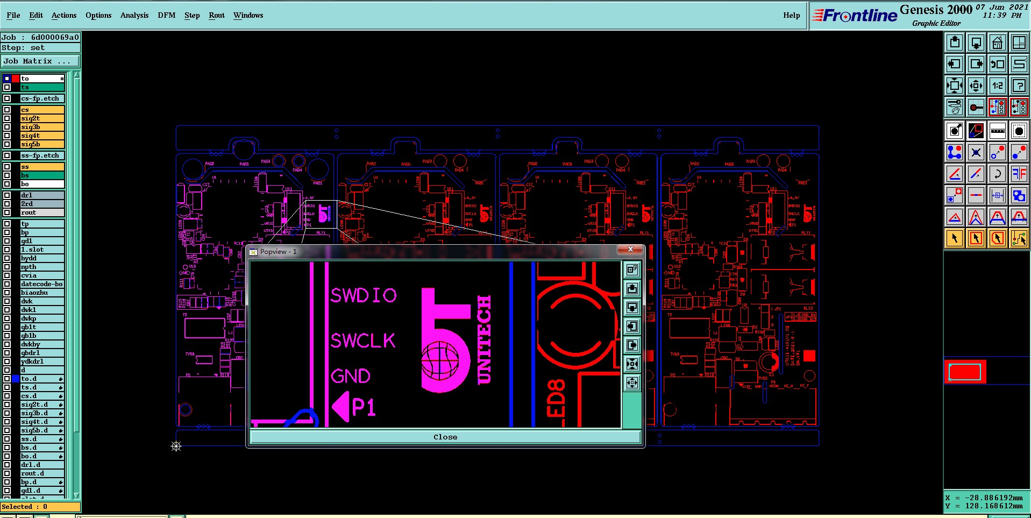This screenshot has width=1031, height=518.
Task: Select the 1.slot layer name
Action: (x=42, y=250)
